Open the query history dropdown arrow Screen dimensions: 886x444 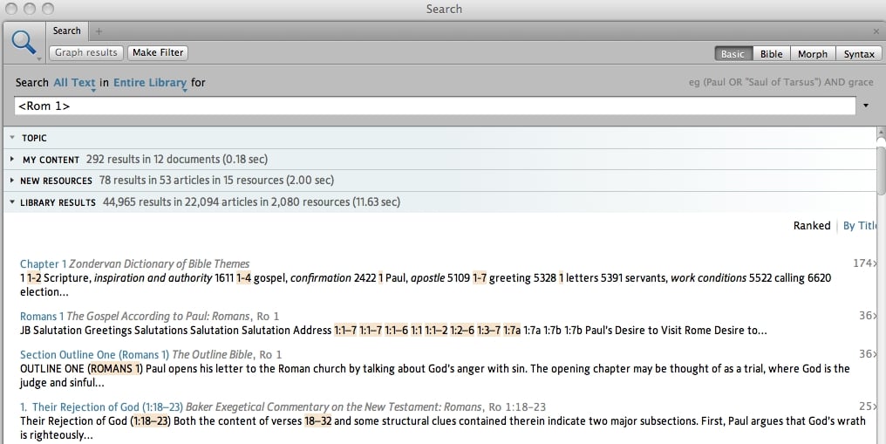click(866, 106)
